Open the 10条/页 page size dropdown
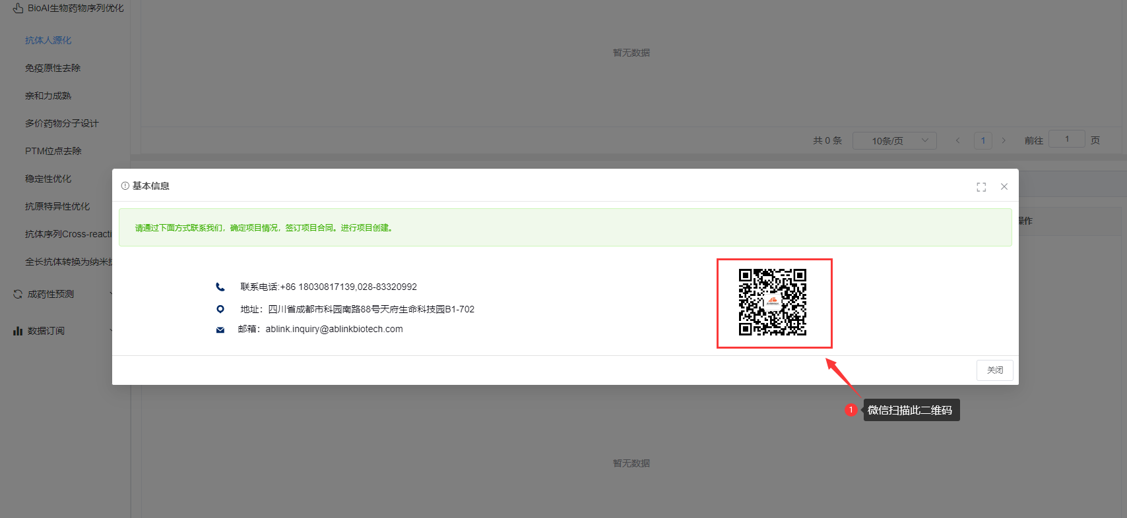Viewport: 1127px width, 518px height. point(894,140)
